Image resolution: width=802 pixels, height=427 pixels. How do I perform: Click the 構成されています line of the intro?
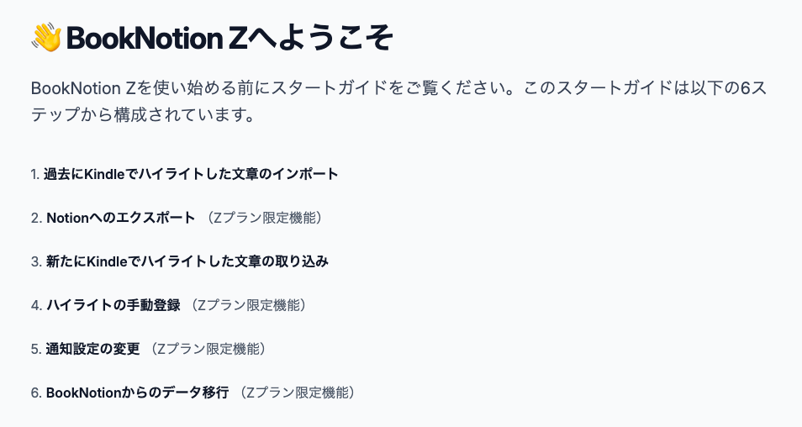click(x=143, y=114)
